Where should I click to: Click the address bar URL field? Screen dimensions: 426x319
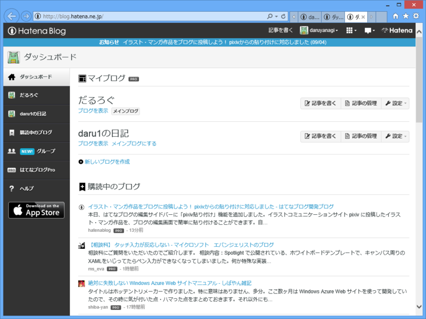click(x=151, y=16)
